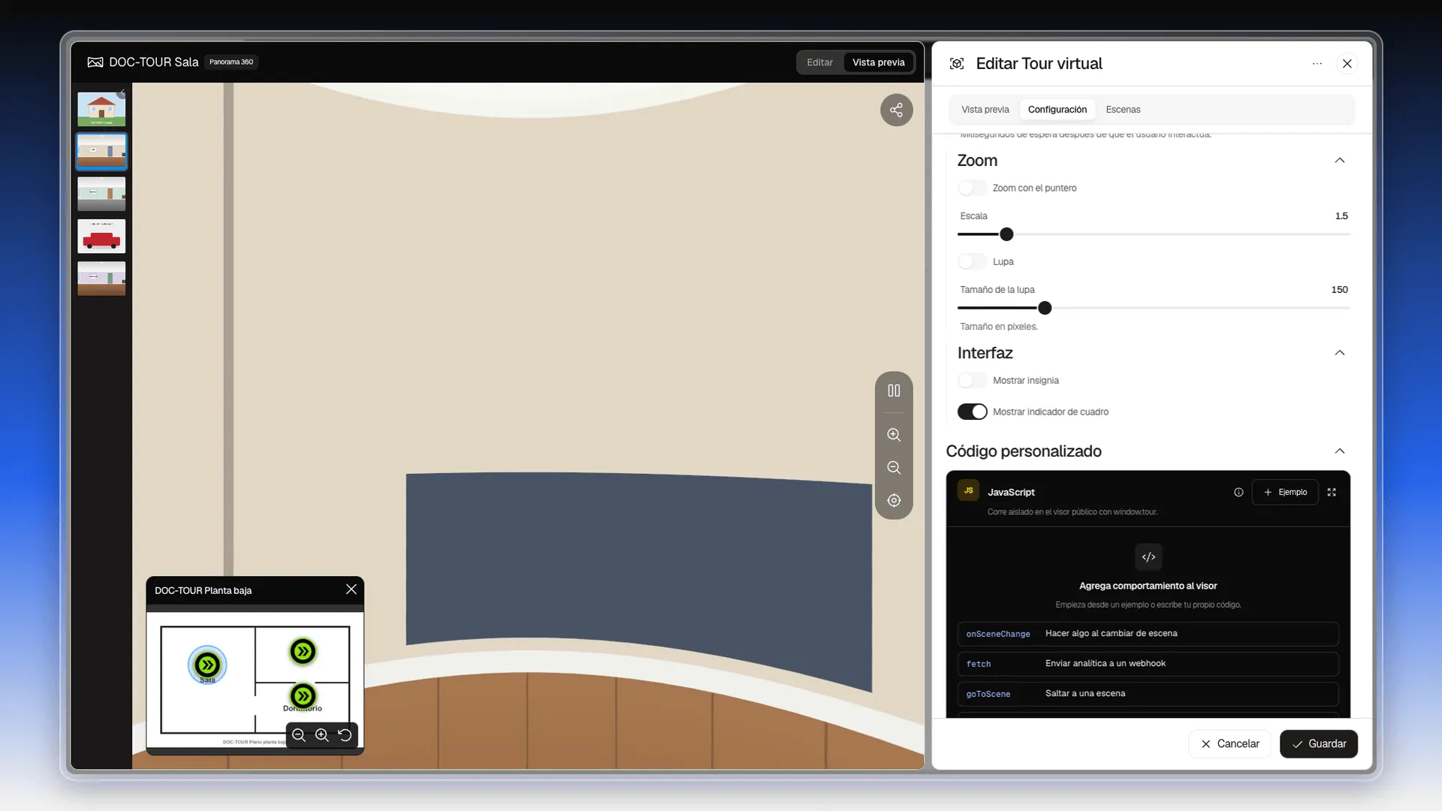Collapse the Interfaz section

(x=1339, y=353)
